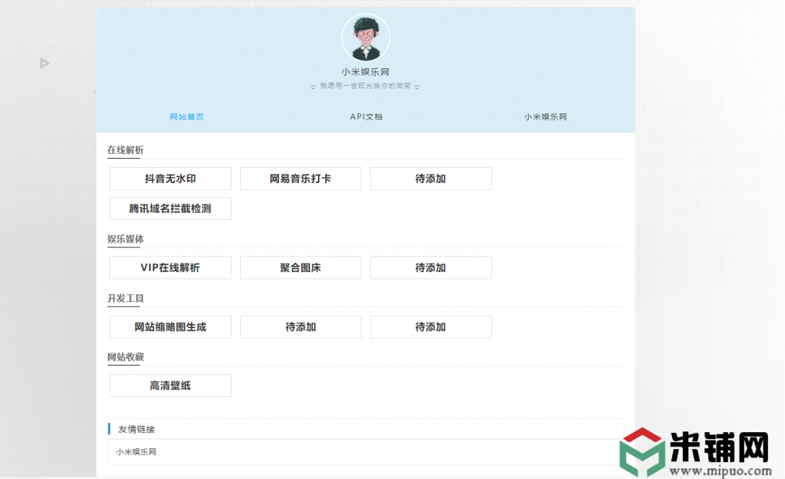Select the 小米娱乐网 navigation tab
This screenshot has width=785, height=479.
545,116
